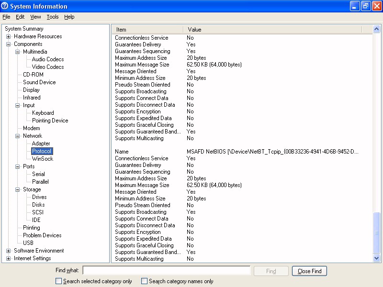Open the File menu

6,17
